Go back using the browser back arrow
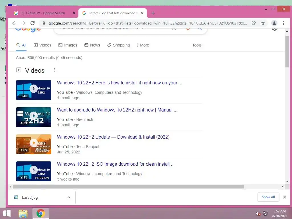 pyautogui.click(x=14, y=23)
